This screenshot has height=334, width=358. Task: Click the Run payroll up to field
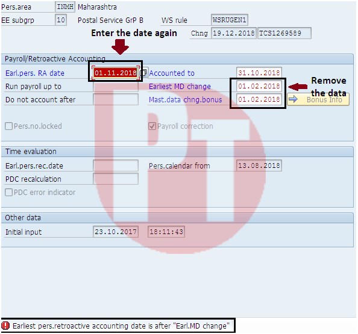[x=116, y=86]
